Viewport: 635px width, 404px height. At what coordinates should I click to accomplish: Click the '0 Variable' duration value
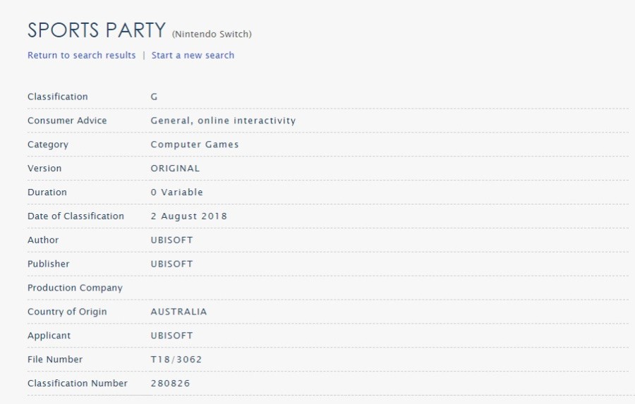[176, 192]
